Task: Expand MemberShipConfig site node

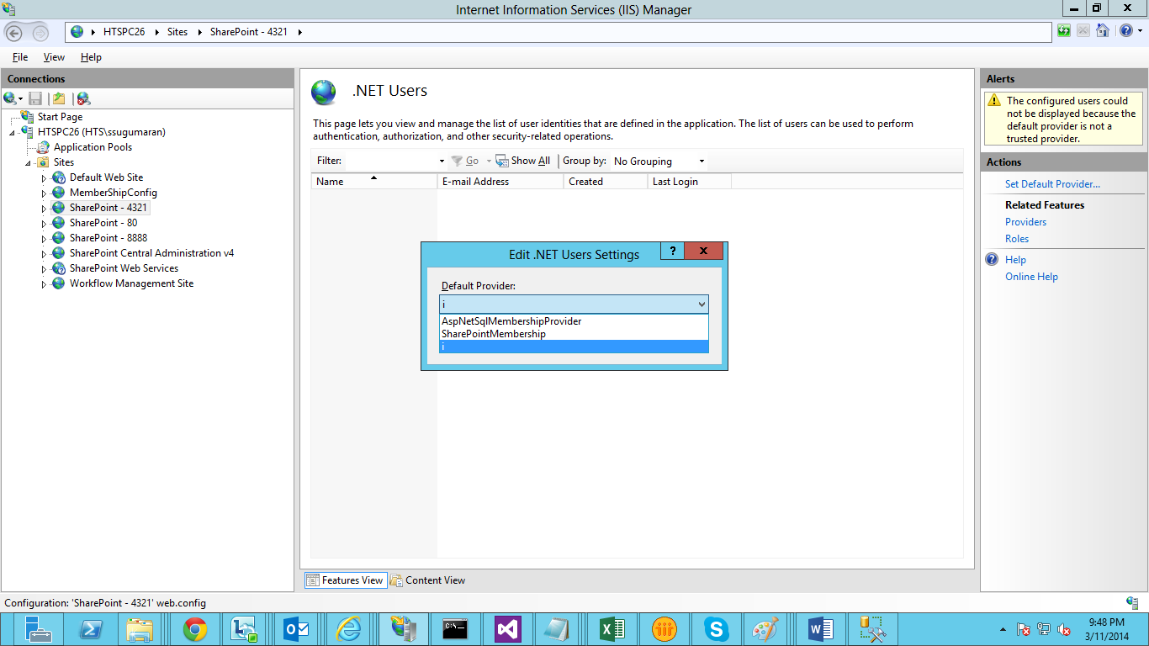Action: [45, 193]
